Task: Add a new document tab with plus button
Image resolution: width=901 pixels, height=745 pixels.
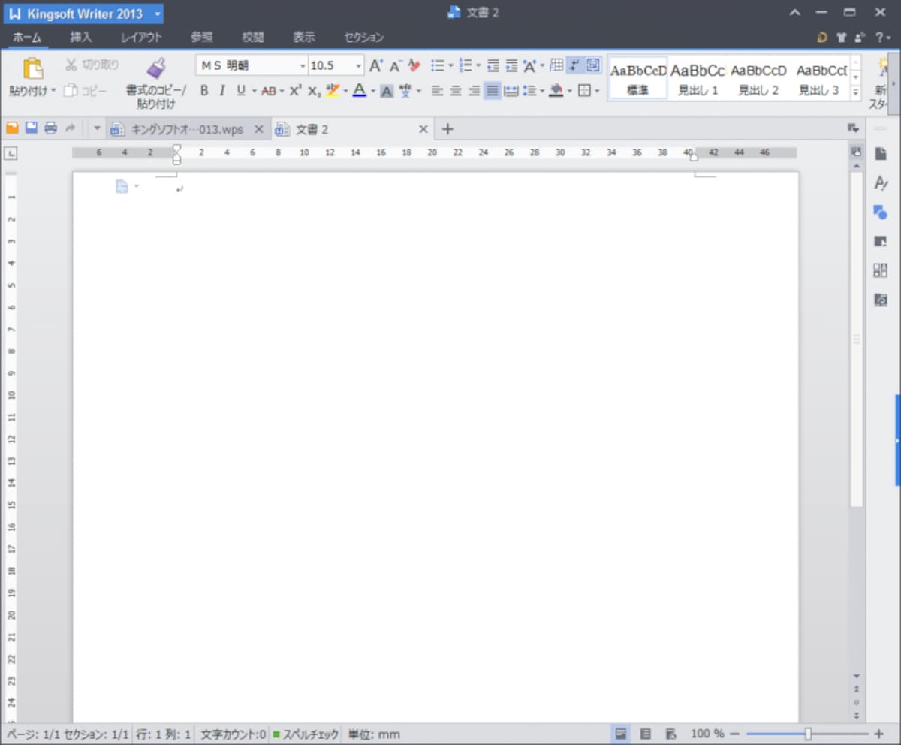Action: (x=447, y=129)
